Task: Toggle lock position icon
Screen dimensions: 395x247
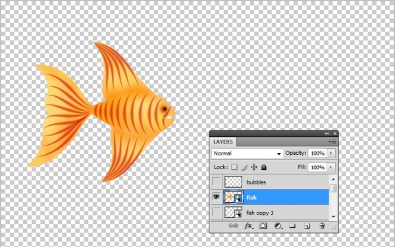Action: [254, 167]
